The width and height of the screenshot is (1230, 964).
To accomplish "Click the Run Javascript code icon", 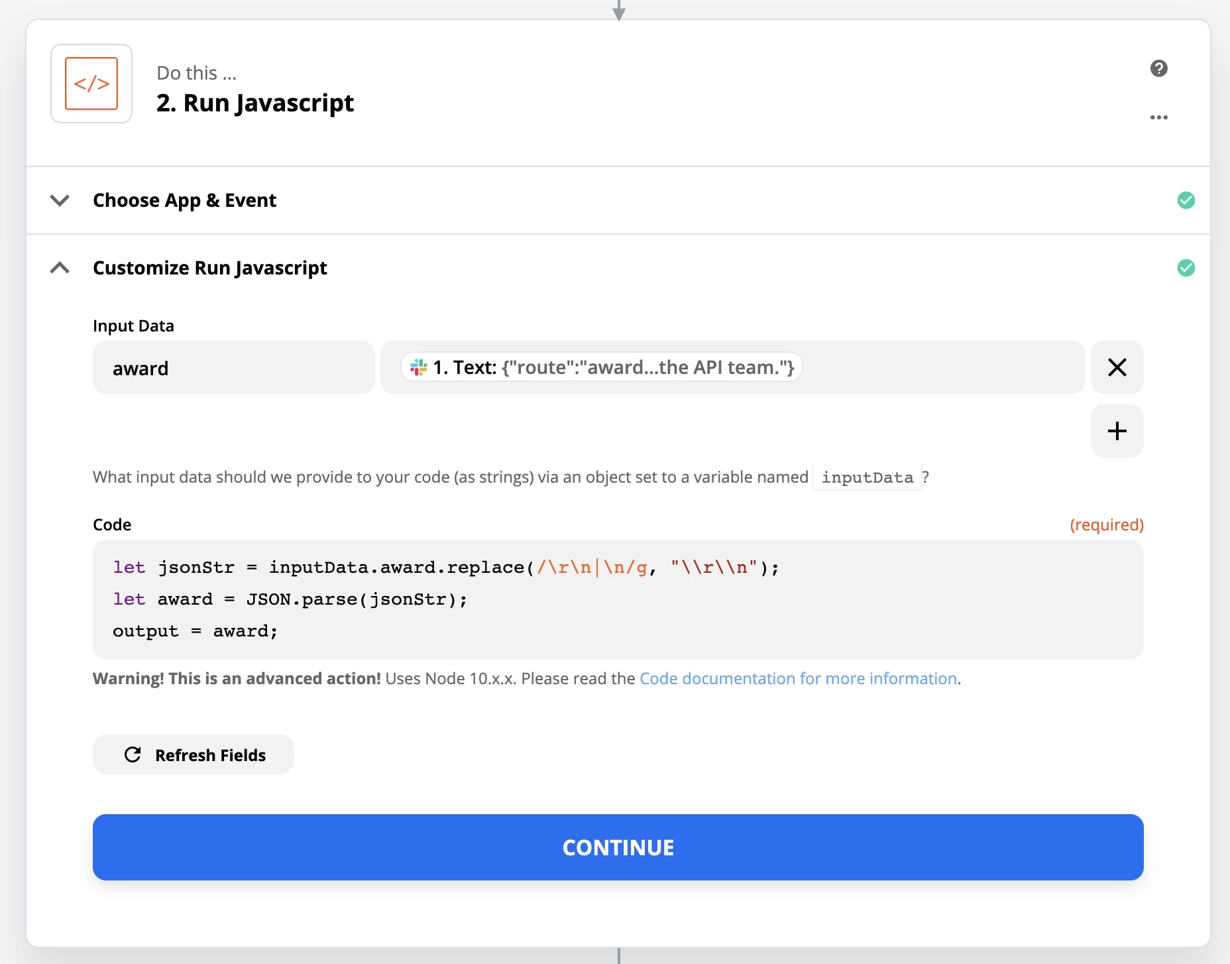I will [x=91, y=84].
